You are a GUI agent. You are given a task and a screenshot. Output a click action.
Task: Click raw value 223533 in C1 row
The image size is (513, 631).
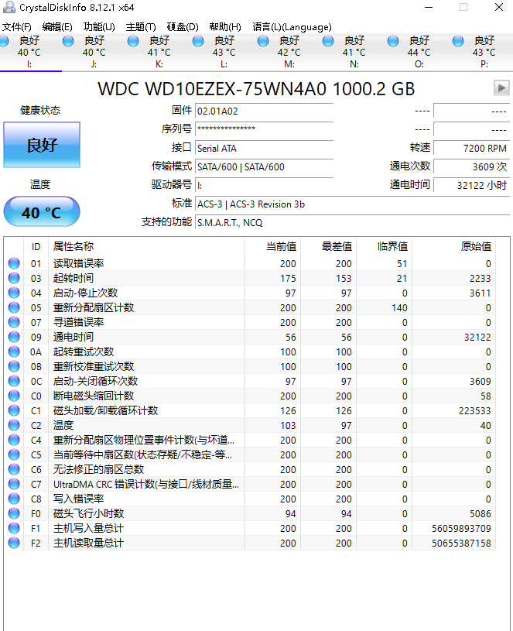click(x=475, y=411)
